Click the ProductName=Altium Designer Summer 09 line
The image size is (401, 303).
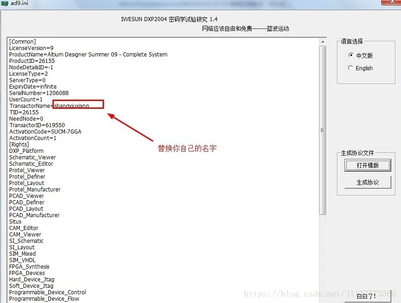point(88,55)
